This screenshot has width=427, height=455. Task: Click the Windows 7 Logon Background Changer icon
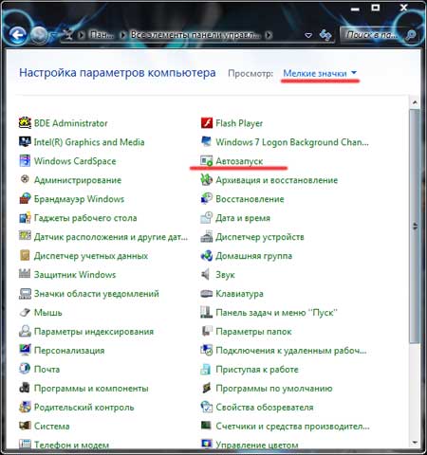point(207,141)
